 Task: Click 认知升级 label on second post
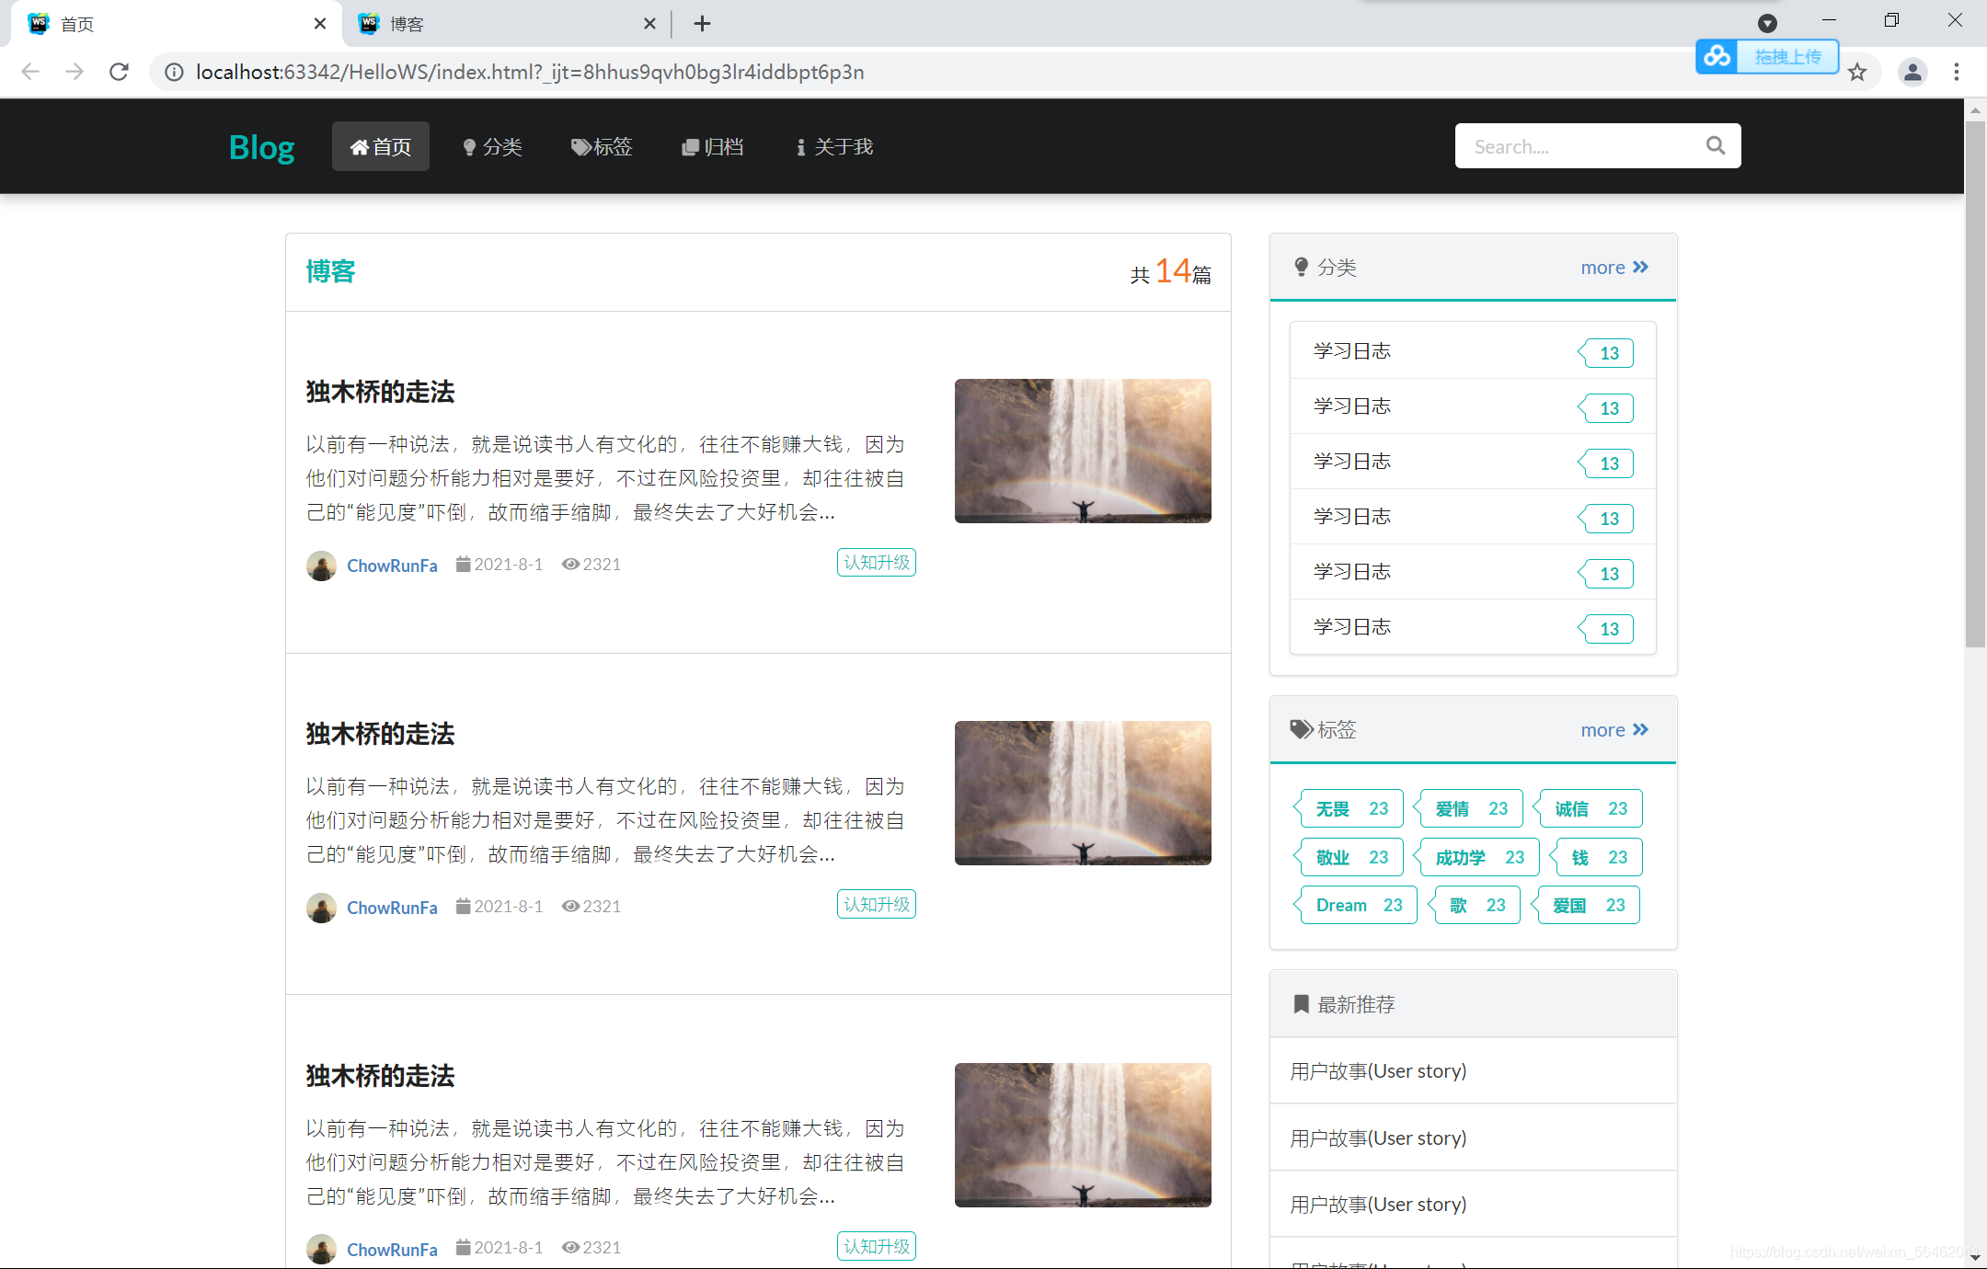tap(877, 904)
